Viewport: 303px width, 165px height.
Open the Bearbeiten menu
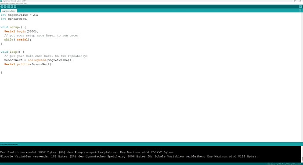7,4
